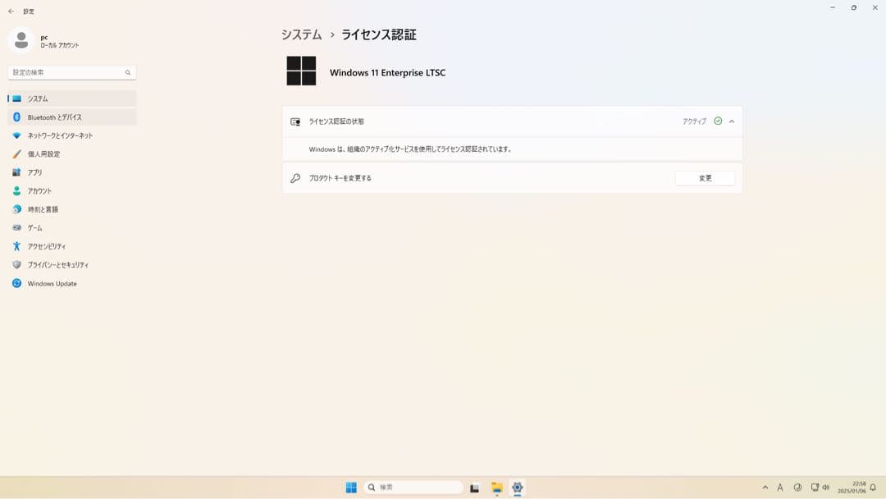Click システム in the breadcrumb path
This screenshot has height=499, width=886.
point(299,34)
